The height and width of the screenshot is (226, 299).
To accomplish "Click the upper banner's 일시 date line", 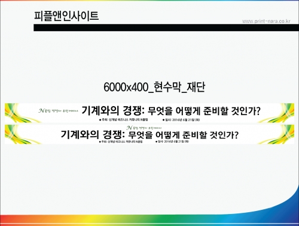I will point(181,120).
